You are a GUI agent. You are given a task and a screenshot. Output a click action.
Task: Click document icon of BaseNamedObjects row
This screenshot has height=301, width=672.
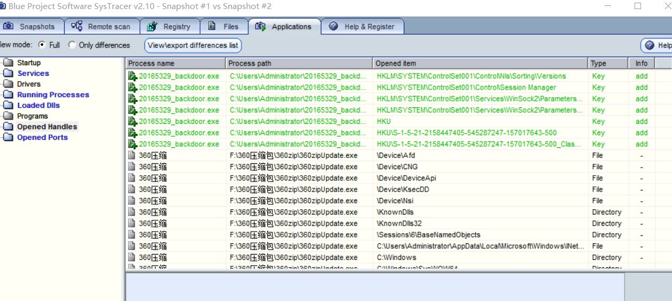pos(132,235)
